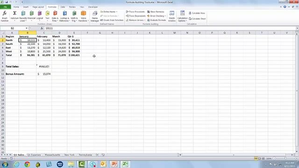The height and width of the screenshot is (168, 299).
Task: Switch to the Developer tab
Action: click(93, 7)
